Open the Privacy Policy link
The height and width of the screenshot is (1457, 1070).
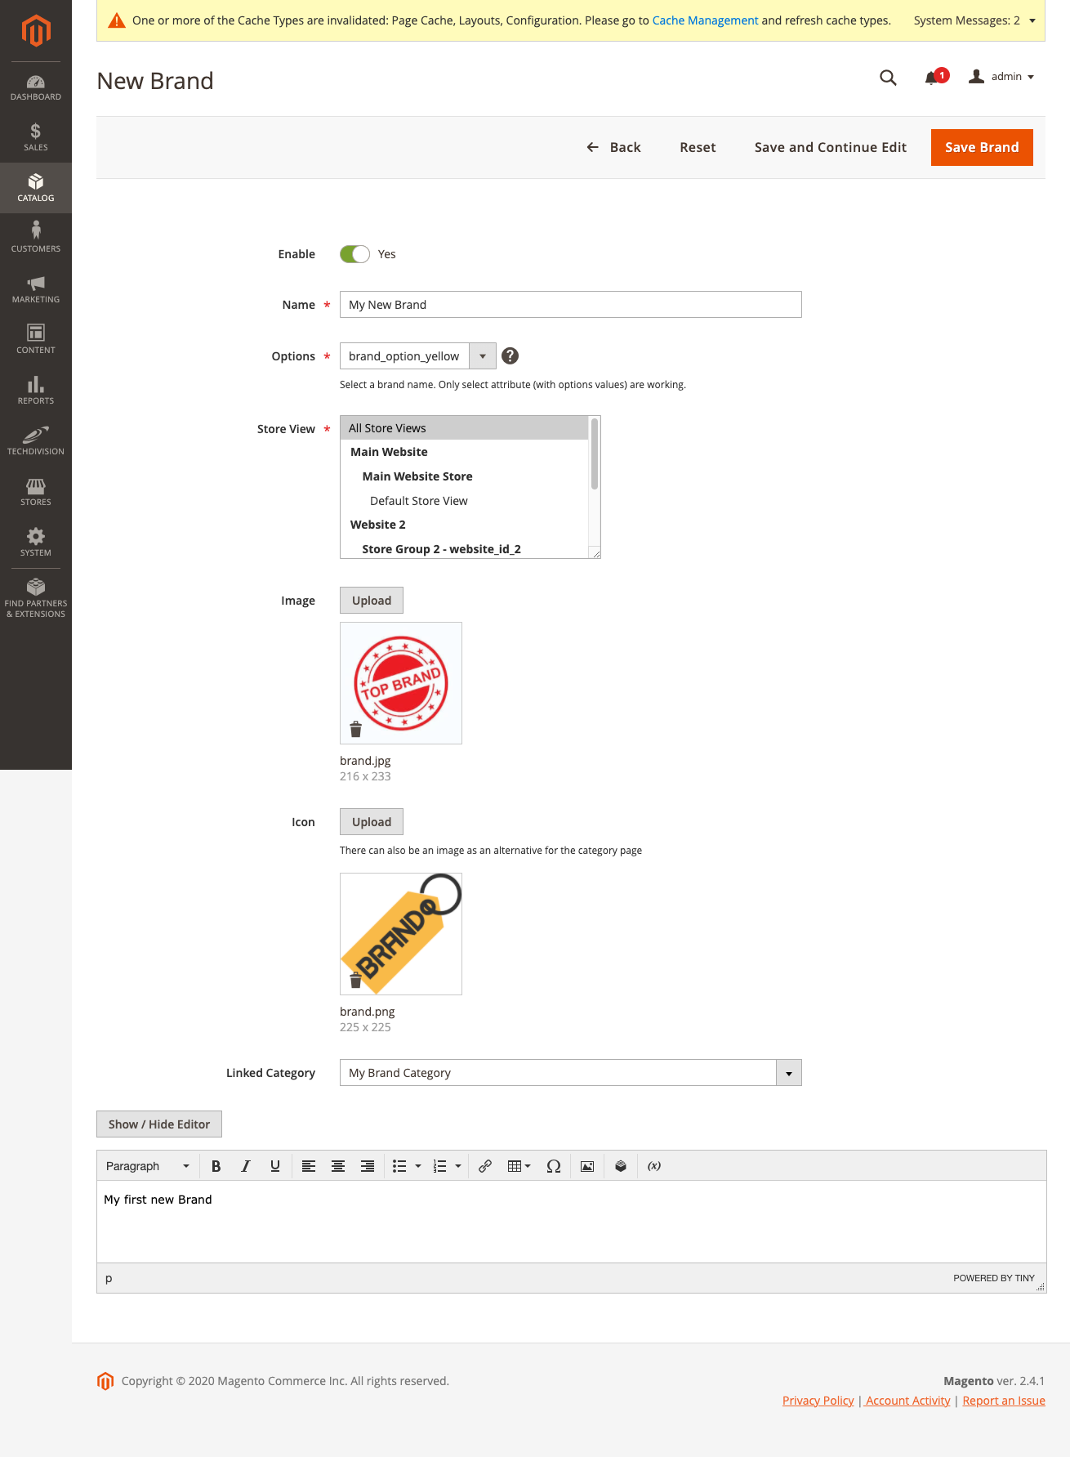pyautogui.click(x=818, y=1401)
